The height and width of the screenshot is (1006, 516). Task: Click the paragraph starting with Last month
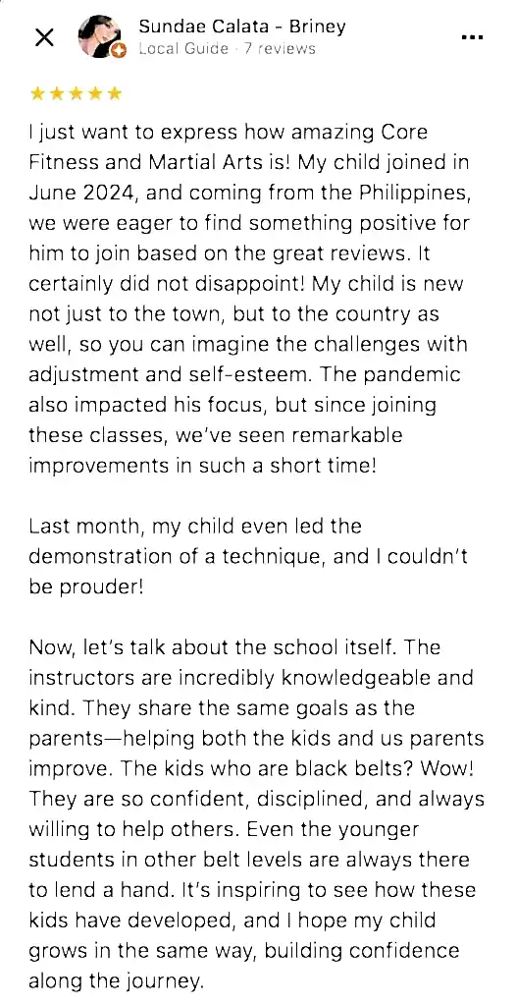249,556
